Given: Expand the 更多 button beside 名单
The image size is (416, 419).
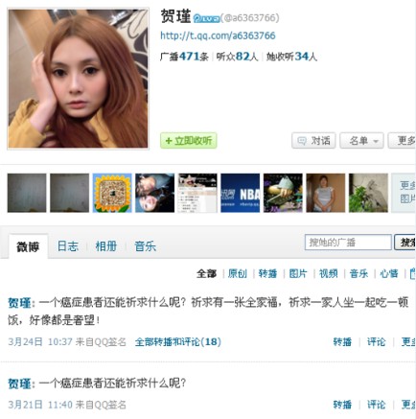Looking at the screenshot, I should pyautogui.click(x=403, y=141).
